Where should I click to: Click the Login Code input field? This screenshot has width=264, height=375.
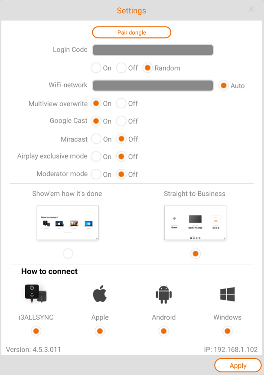pos(153,50)
